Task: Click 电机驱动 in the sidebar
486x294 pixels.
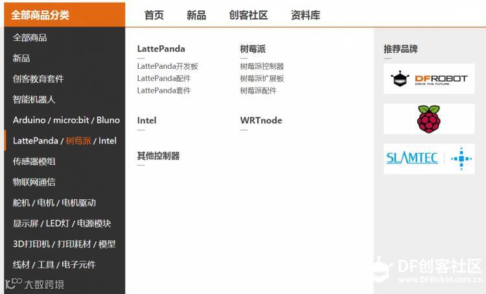Action: (78, 202)
